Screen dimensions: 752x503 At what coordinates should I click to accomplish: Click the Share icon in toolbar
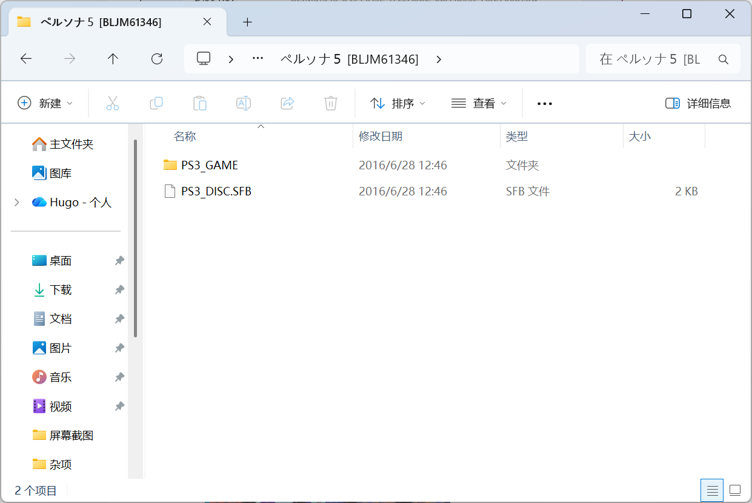click(x=287, y=103)
